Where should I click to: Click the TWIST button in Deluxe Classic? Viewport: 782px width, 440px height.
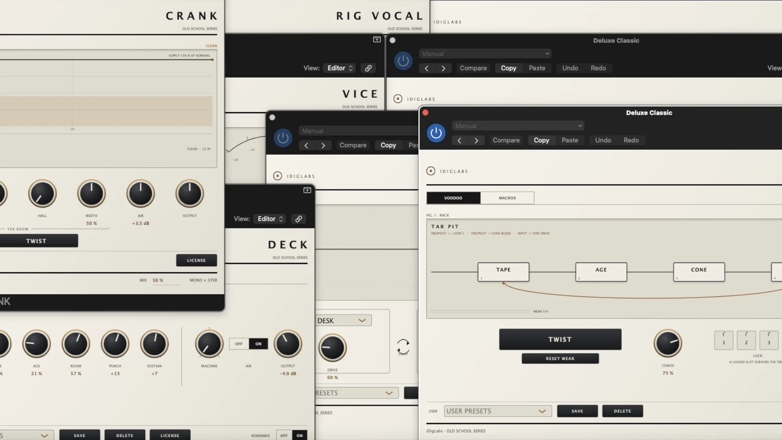(x=560, y=339)
